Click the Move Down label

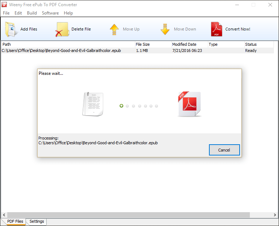[185, 29]
